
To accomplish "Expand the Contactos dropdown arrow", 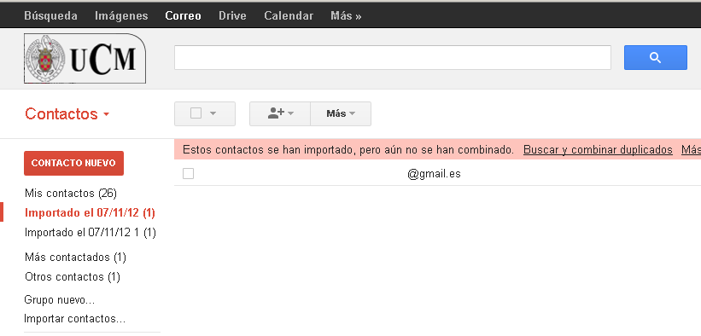I will (106, 114).
